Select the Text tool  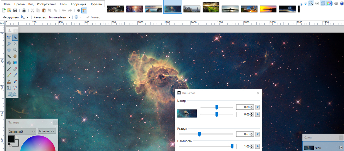pyautogui.click(x=9, y=88)
